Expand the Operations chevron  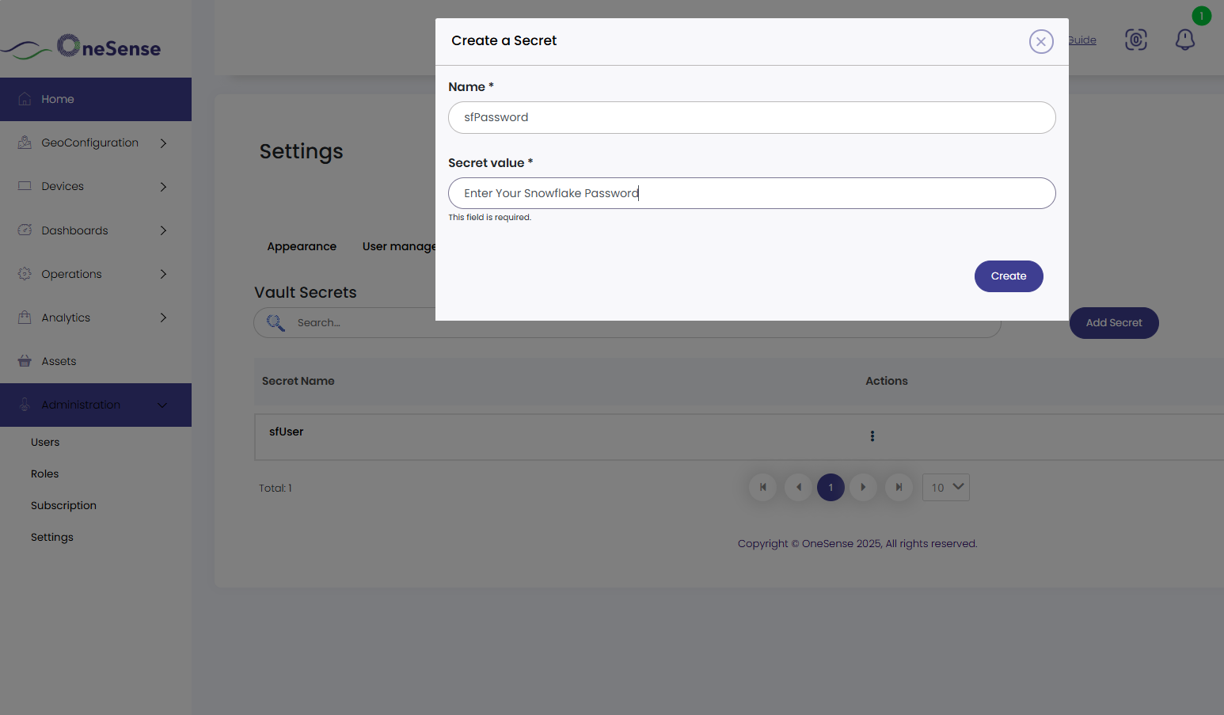[x=163, y=274]
